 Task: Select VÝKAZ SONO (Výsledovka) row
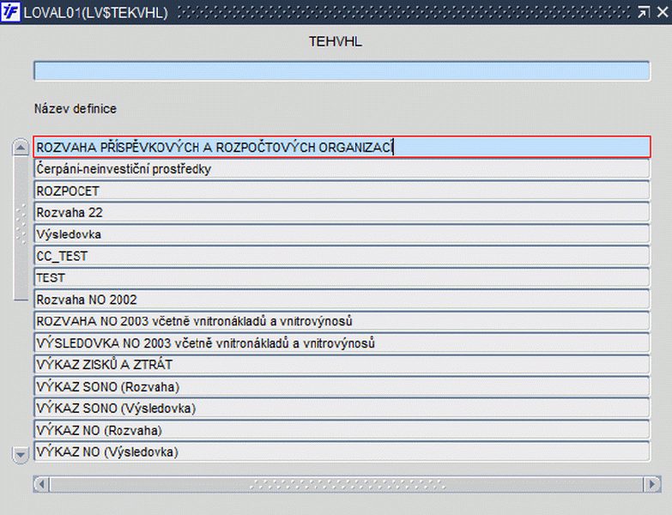pyautogui.click(x=342, y=409)
